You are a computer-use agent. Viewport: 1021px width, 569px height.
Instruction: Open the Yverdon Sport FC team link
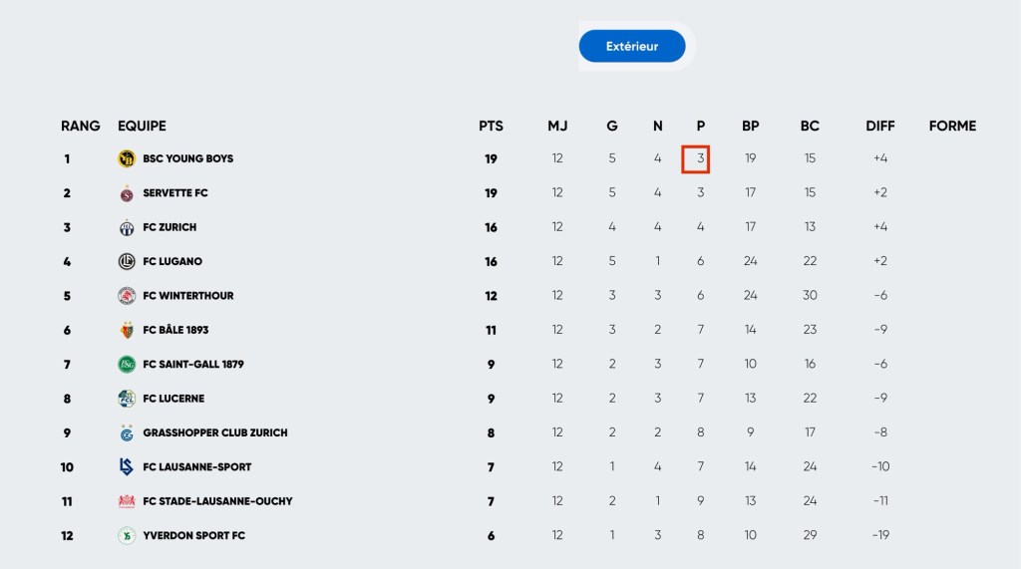point(193,536)
